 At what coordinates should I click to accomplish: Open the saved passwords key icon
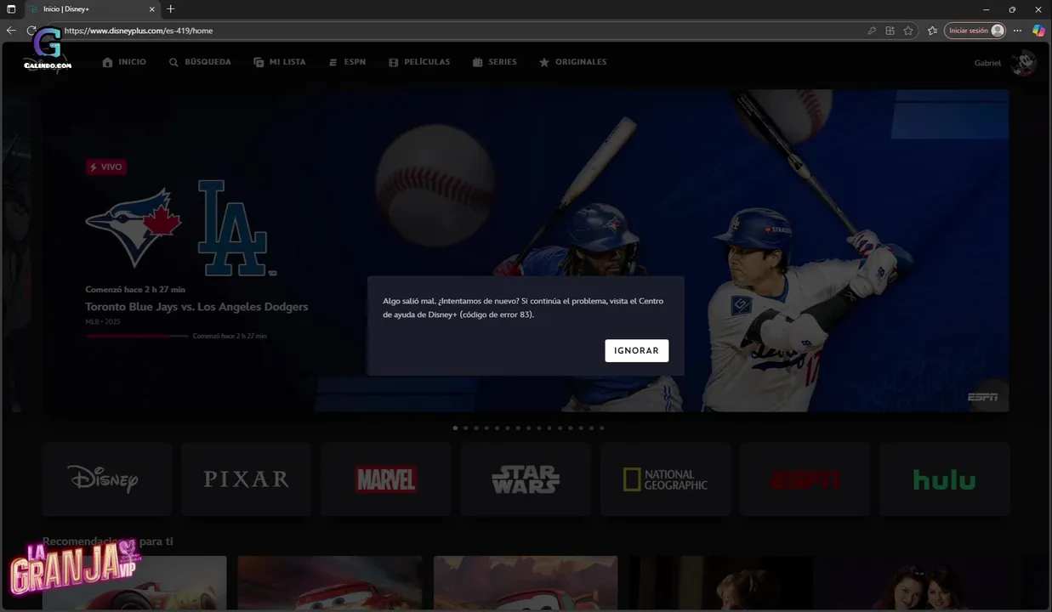coord(872,31)
